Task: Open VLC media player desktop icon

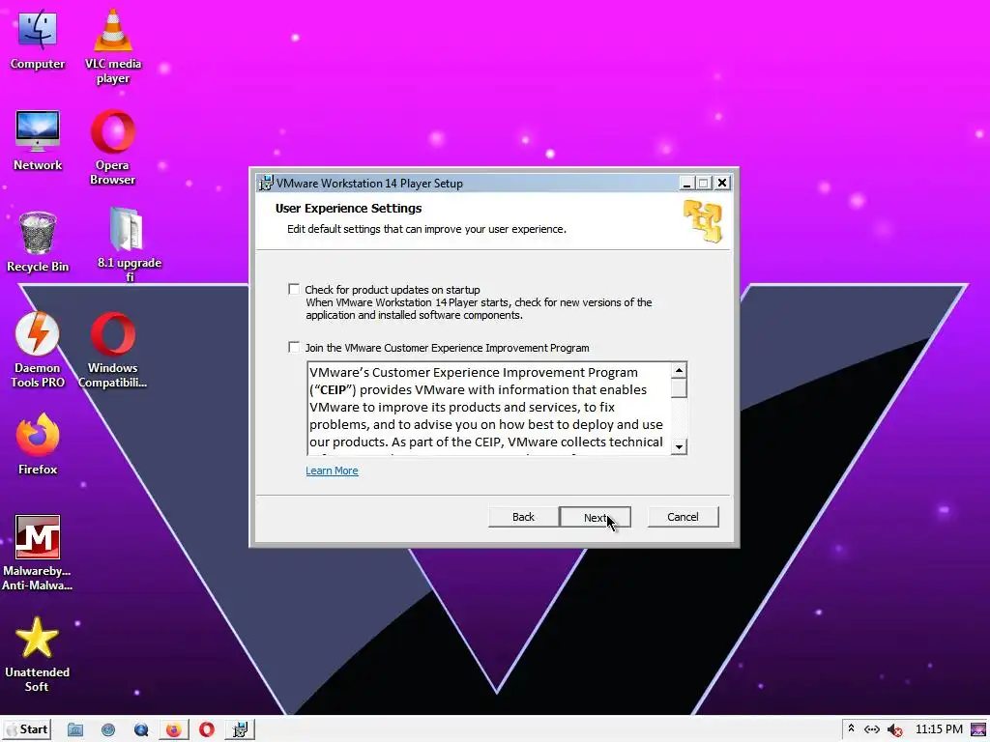Action: [x=113, y=46]
